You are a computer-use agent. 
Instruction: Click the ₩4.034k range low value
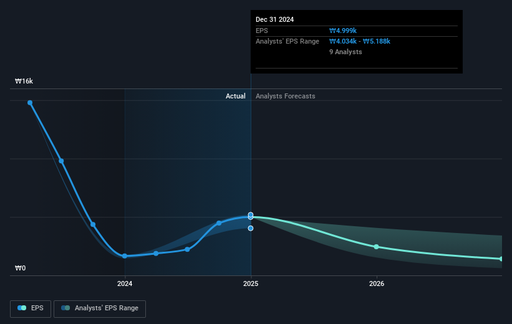(x=343, y=42)
